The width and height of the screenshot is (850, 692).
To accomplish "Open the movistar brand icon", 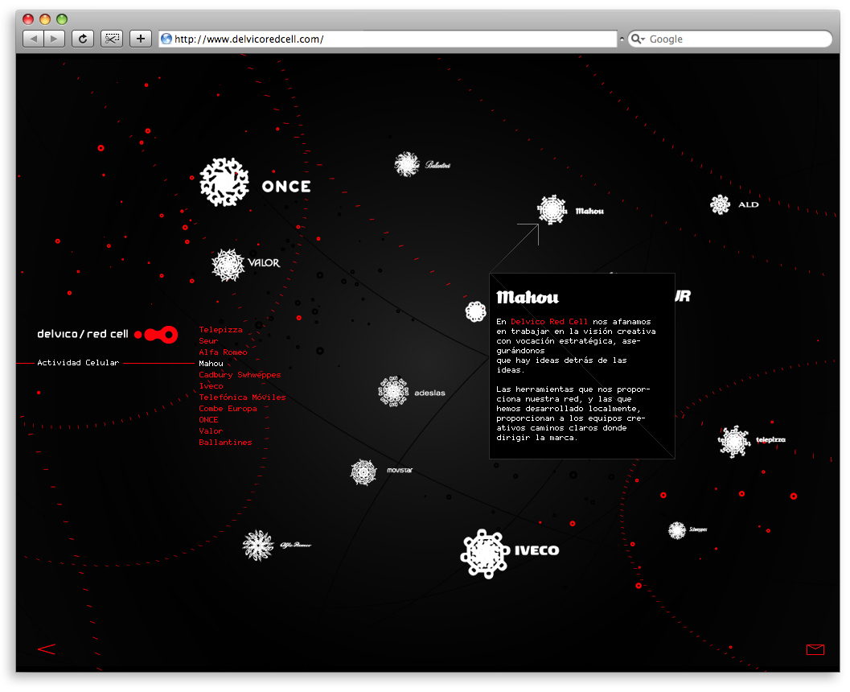I will point(363,472).
